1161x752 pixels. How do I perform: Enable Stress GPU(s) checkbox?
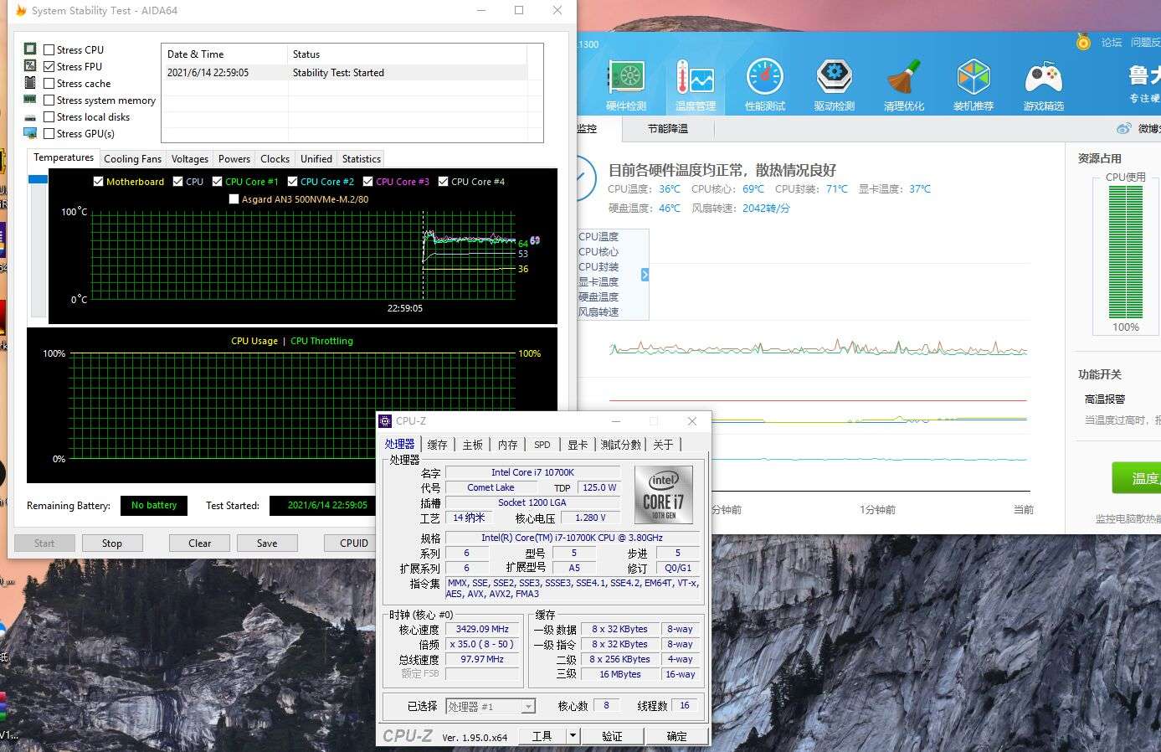coord(49,133)
